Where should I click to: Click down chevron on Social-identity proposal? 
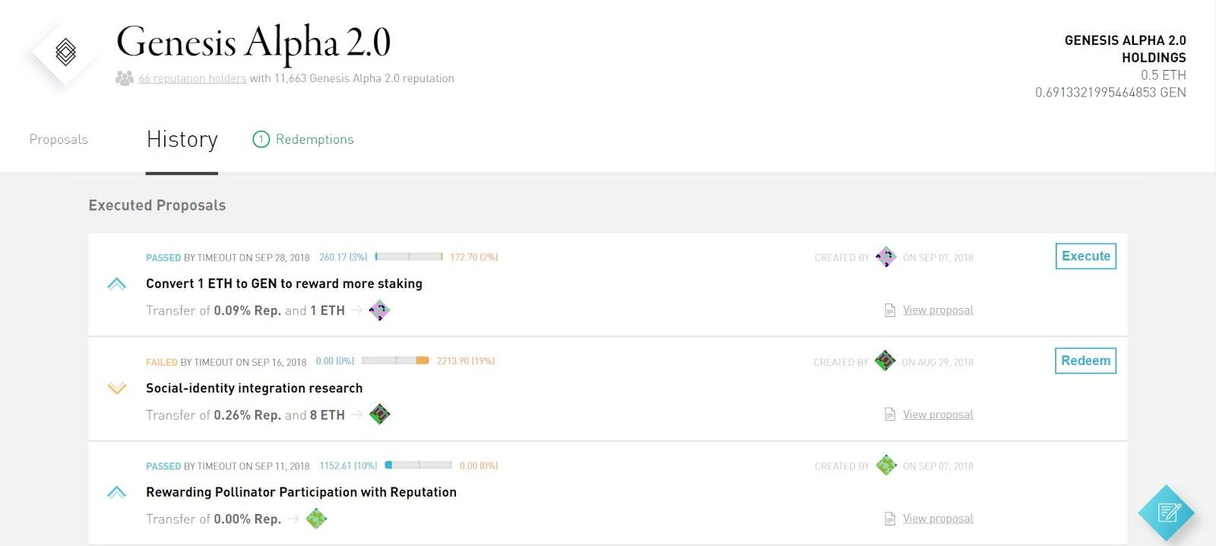click(116, 389)
